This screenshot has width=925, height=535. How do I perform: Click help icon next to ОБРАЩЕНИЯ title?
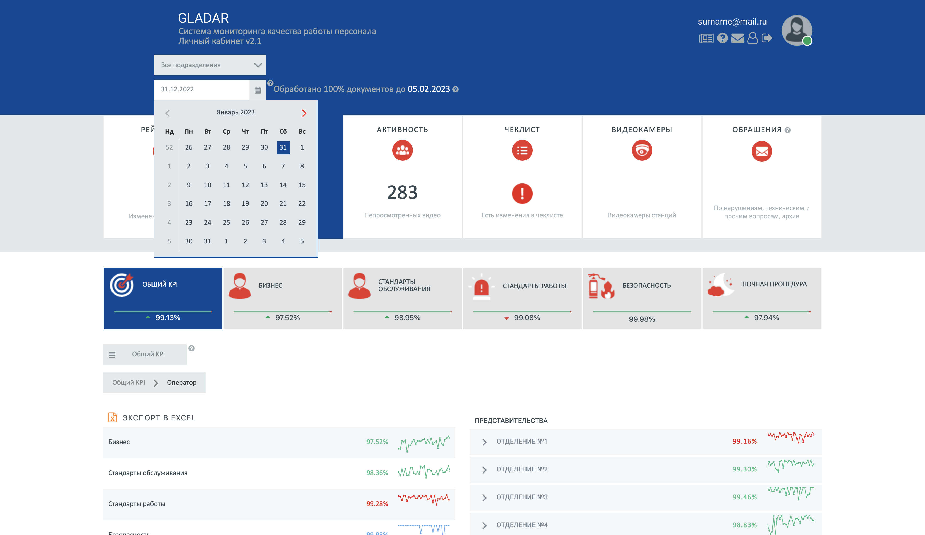click(x=787, y=130)
